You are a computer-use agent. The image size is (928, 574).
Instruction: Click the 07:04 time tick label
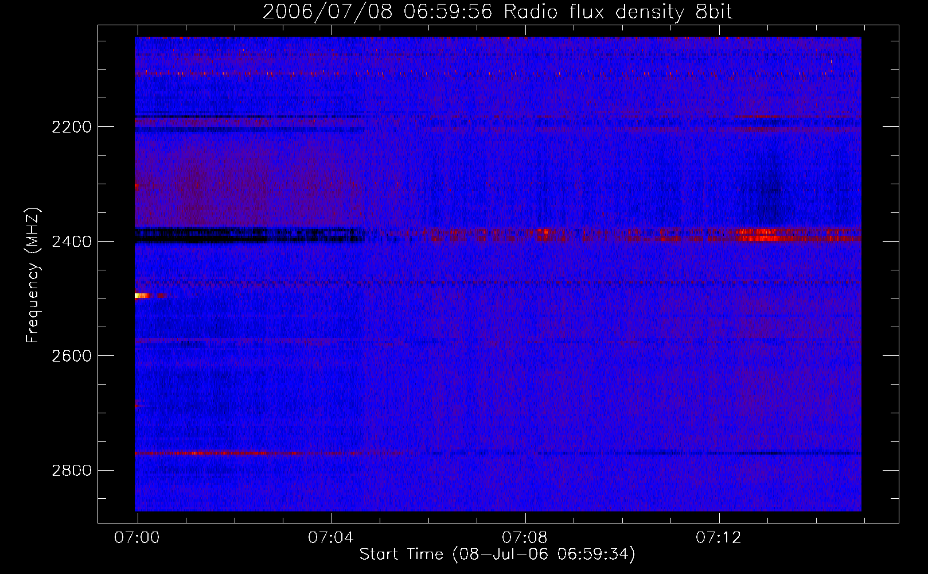331,538
